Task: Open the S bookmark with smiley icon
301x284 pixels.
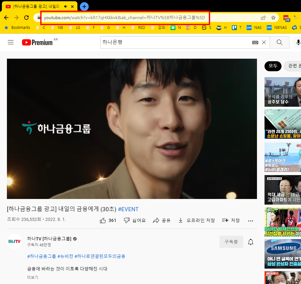Action: [207, 28]
